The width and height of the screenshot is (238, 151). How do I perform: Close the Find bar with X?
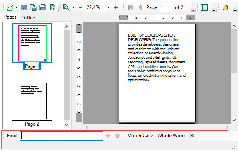pyautogui.click(x=192, y=136)
